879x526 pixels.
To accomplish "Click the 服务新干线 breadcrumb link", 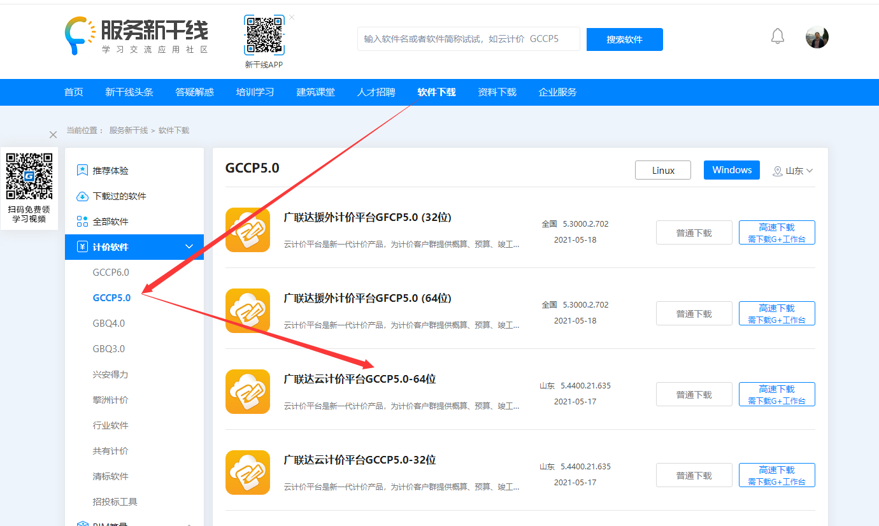I will (x=128, y=131).
